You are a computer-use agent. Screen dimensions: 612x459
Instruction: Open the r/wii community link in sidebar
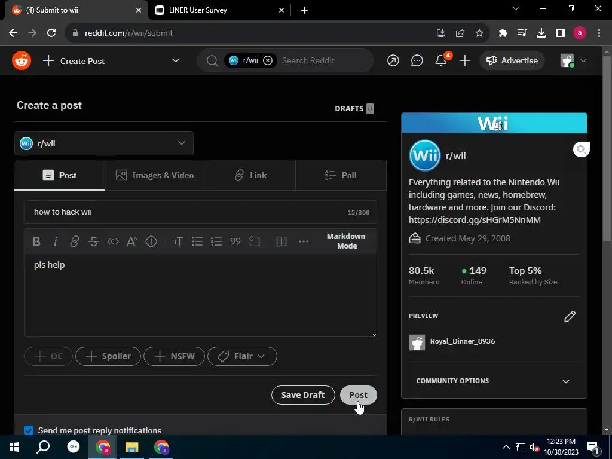455,156
